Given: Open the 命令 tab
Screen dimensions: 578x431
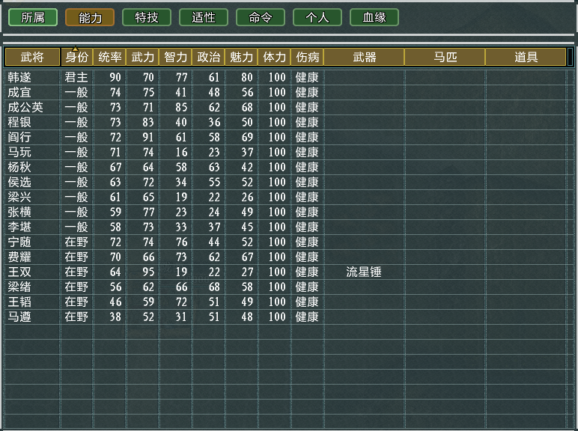Looking at the screenshot, I should tap(261, 17).
